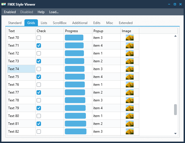Screen dimensions: 185x143
Task: Click the flower image in Text 72 row
Action: point(130,53)
